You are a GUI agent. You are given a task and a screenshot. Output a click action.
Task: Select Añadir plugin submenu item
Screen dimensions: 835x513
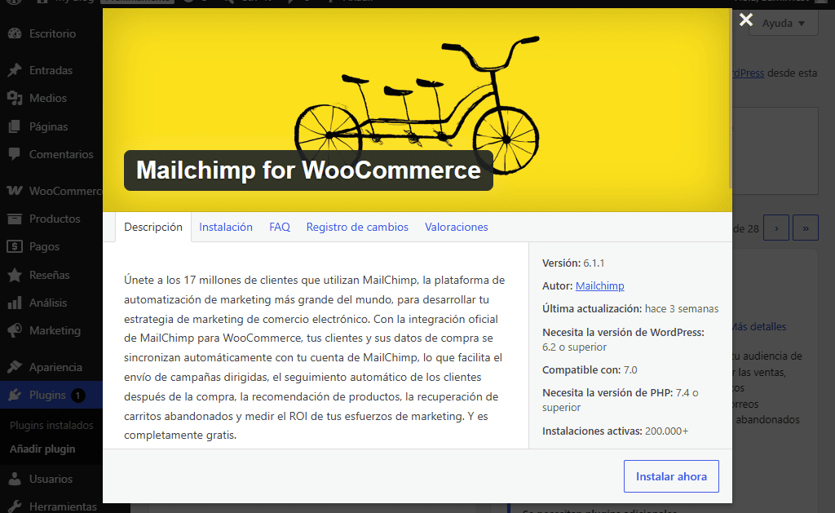tap(42, 449)
